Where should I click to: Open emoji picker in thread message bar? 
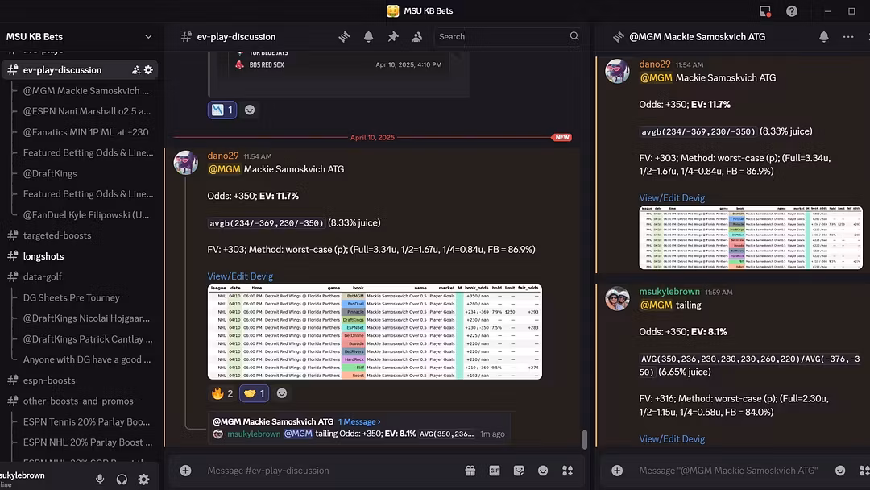[x=840, y=471]
